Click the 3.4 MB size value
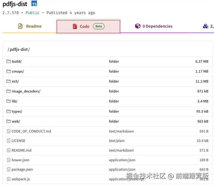The image size is (214, 185). [x=203, y=101]
